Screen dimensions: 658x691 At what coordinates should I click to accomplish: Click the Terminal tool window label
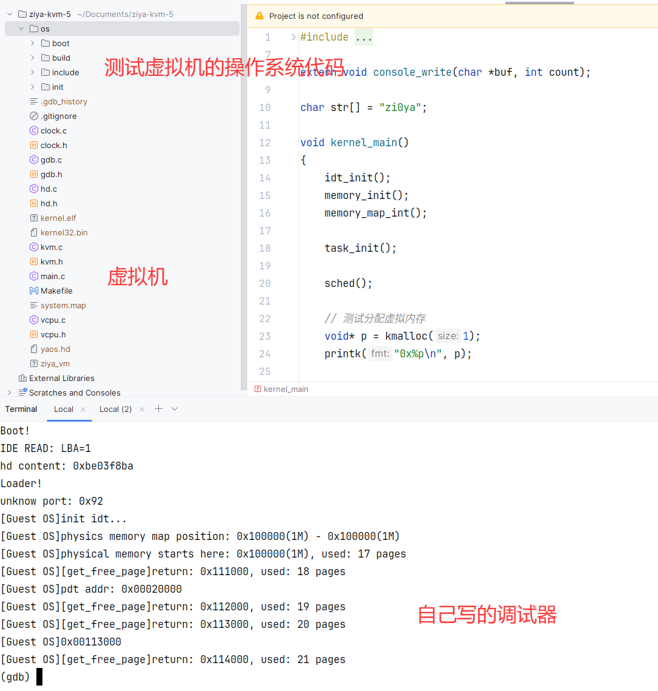coord(21,409)
